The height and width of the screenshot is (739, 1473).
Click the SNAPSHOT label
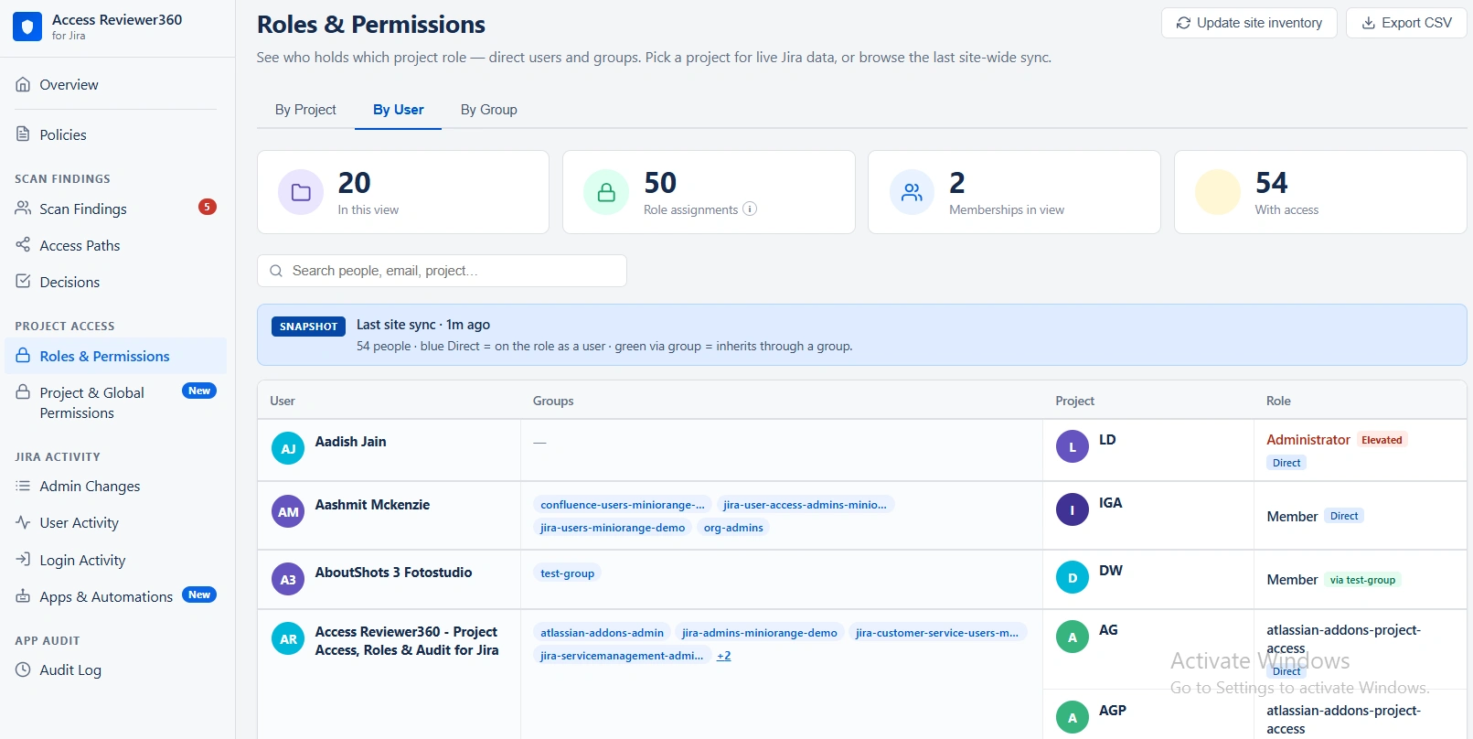[x=308, y=327]
